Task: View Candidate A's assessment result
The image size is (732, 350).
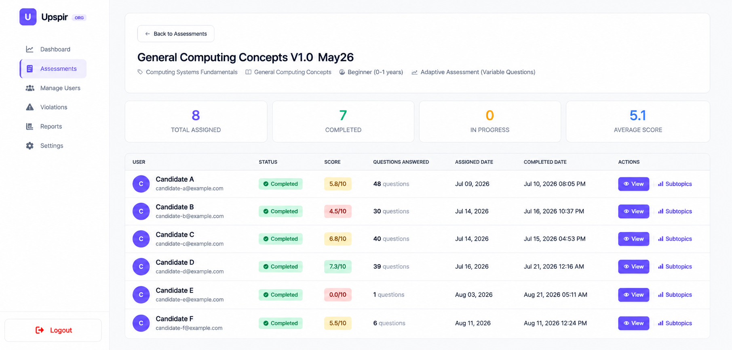Action: [633, 184]
